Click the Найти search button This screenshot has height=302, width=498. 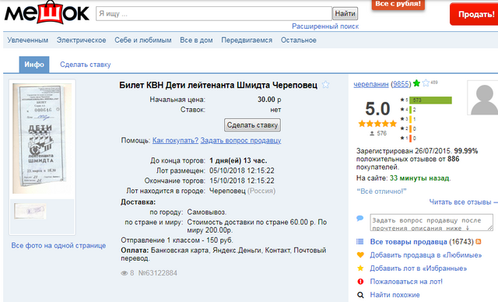(x=345, y=14)
